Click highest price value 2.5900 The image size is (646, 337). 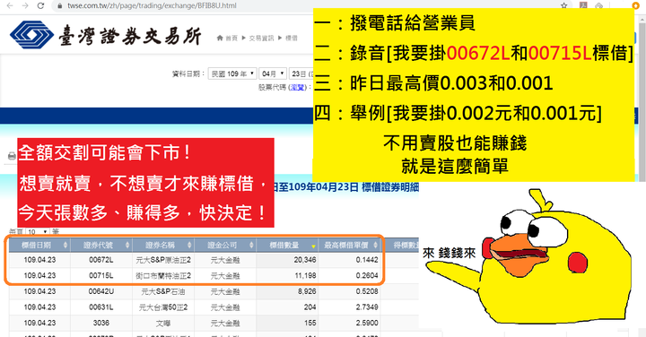point(367,323)
